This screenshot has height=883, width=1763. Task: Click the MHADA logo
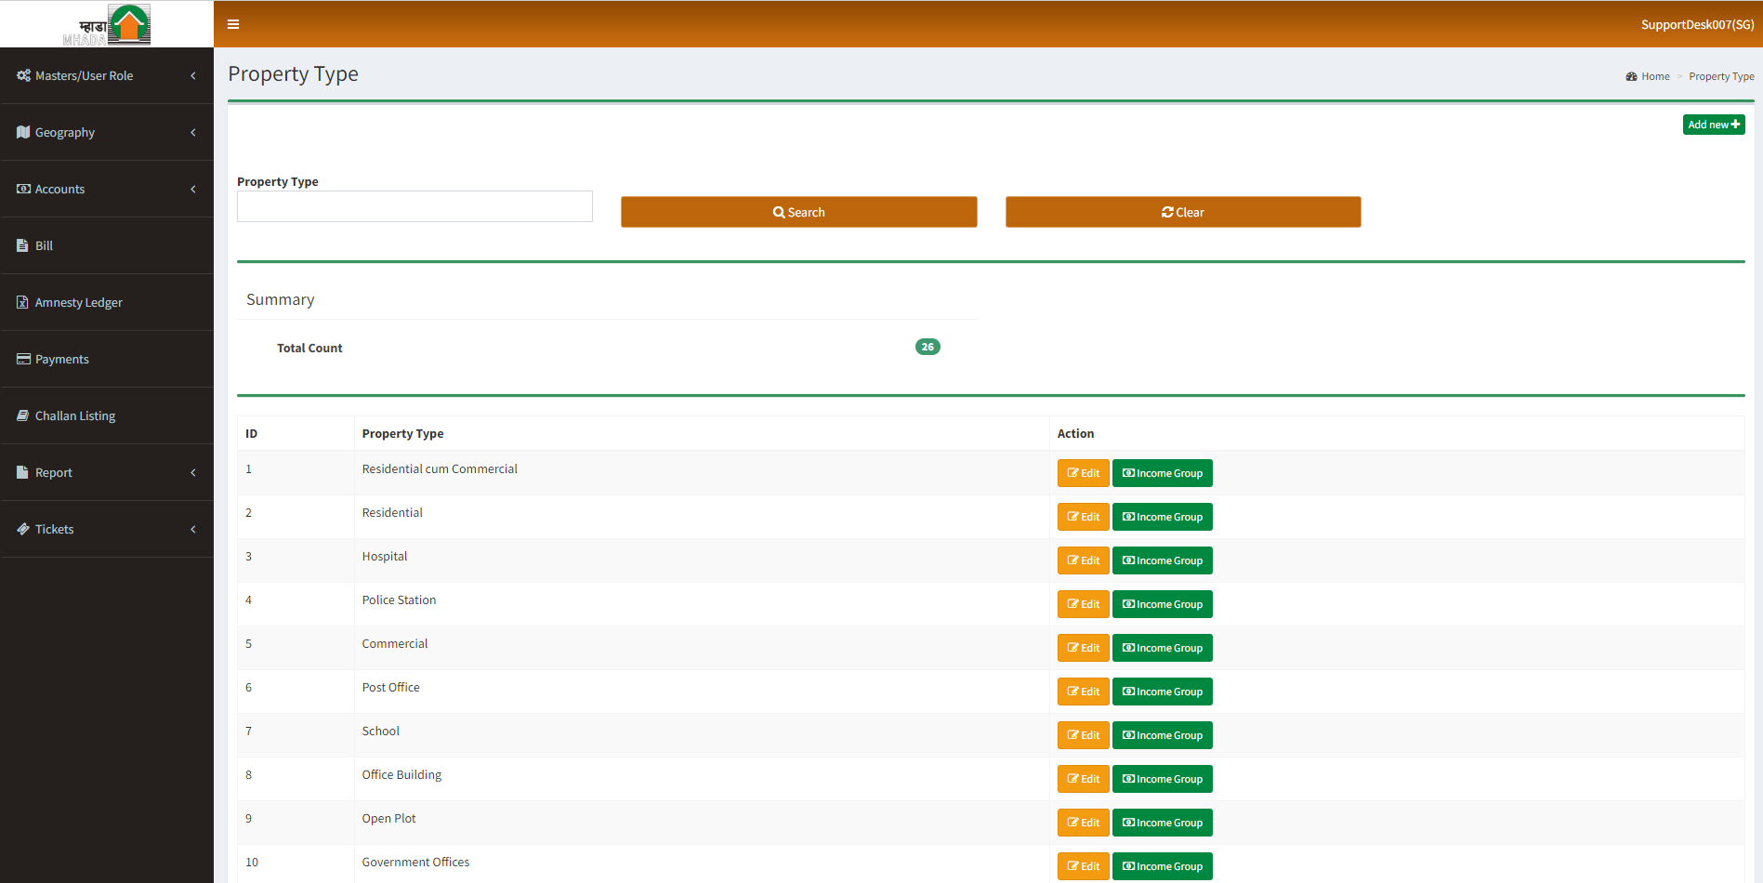[x=107, y=24]
